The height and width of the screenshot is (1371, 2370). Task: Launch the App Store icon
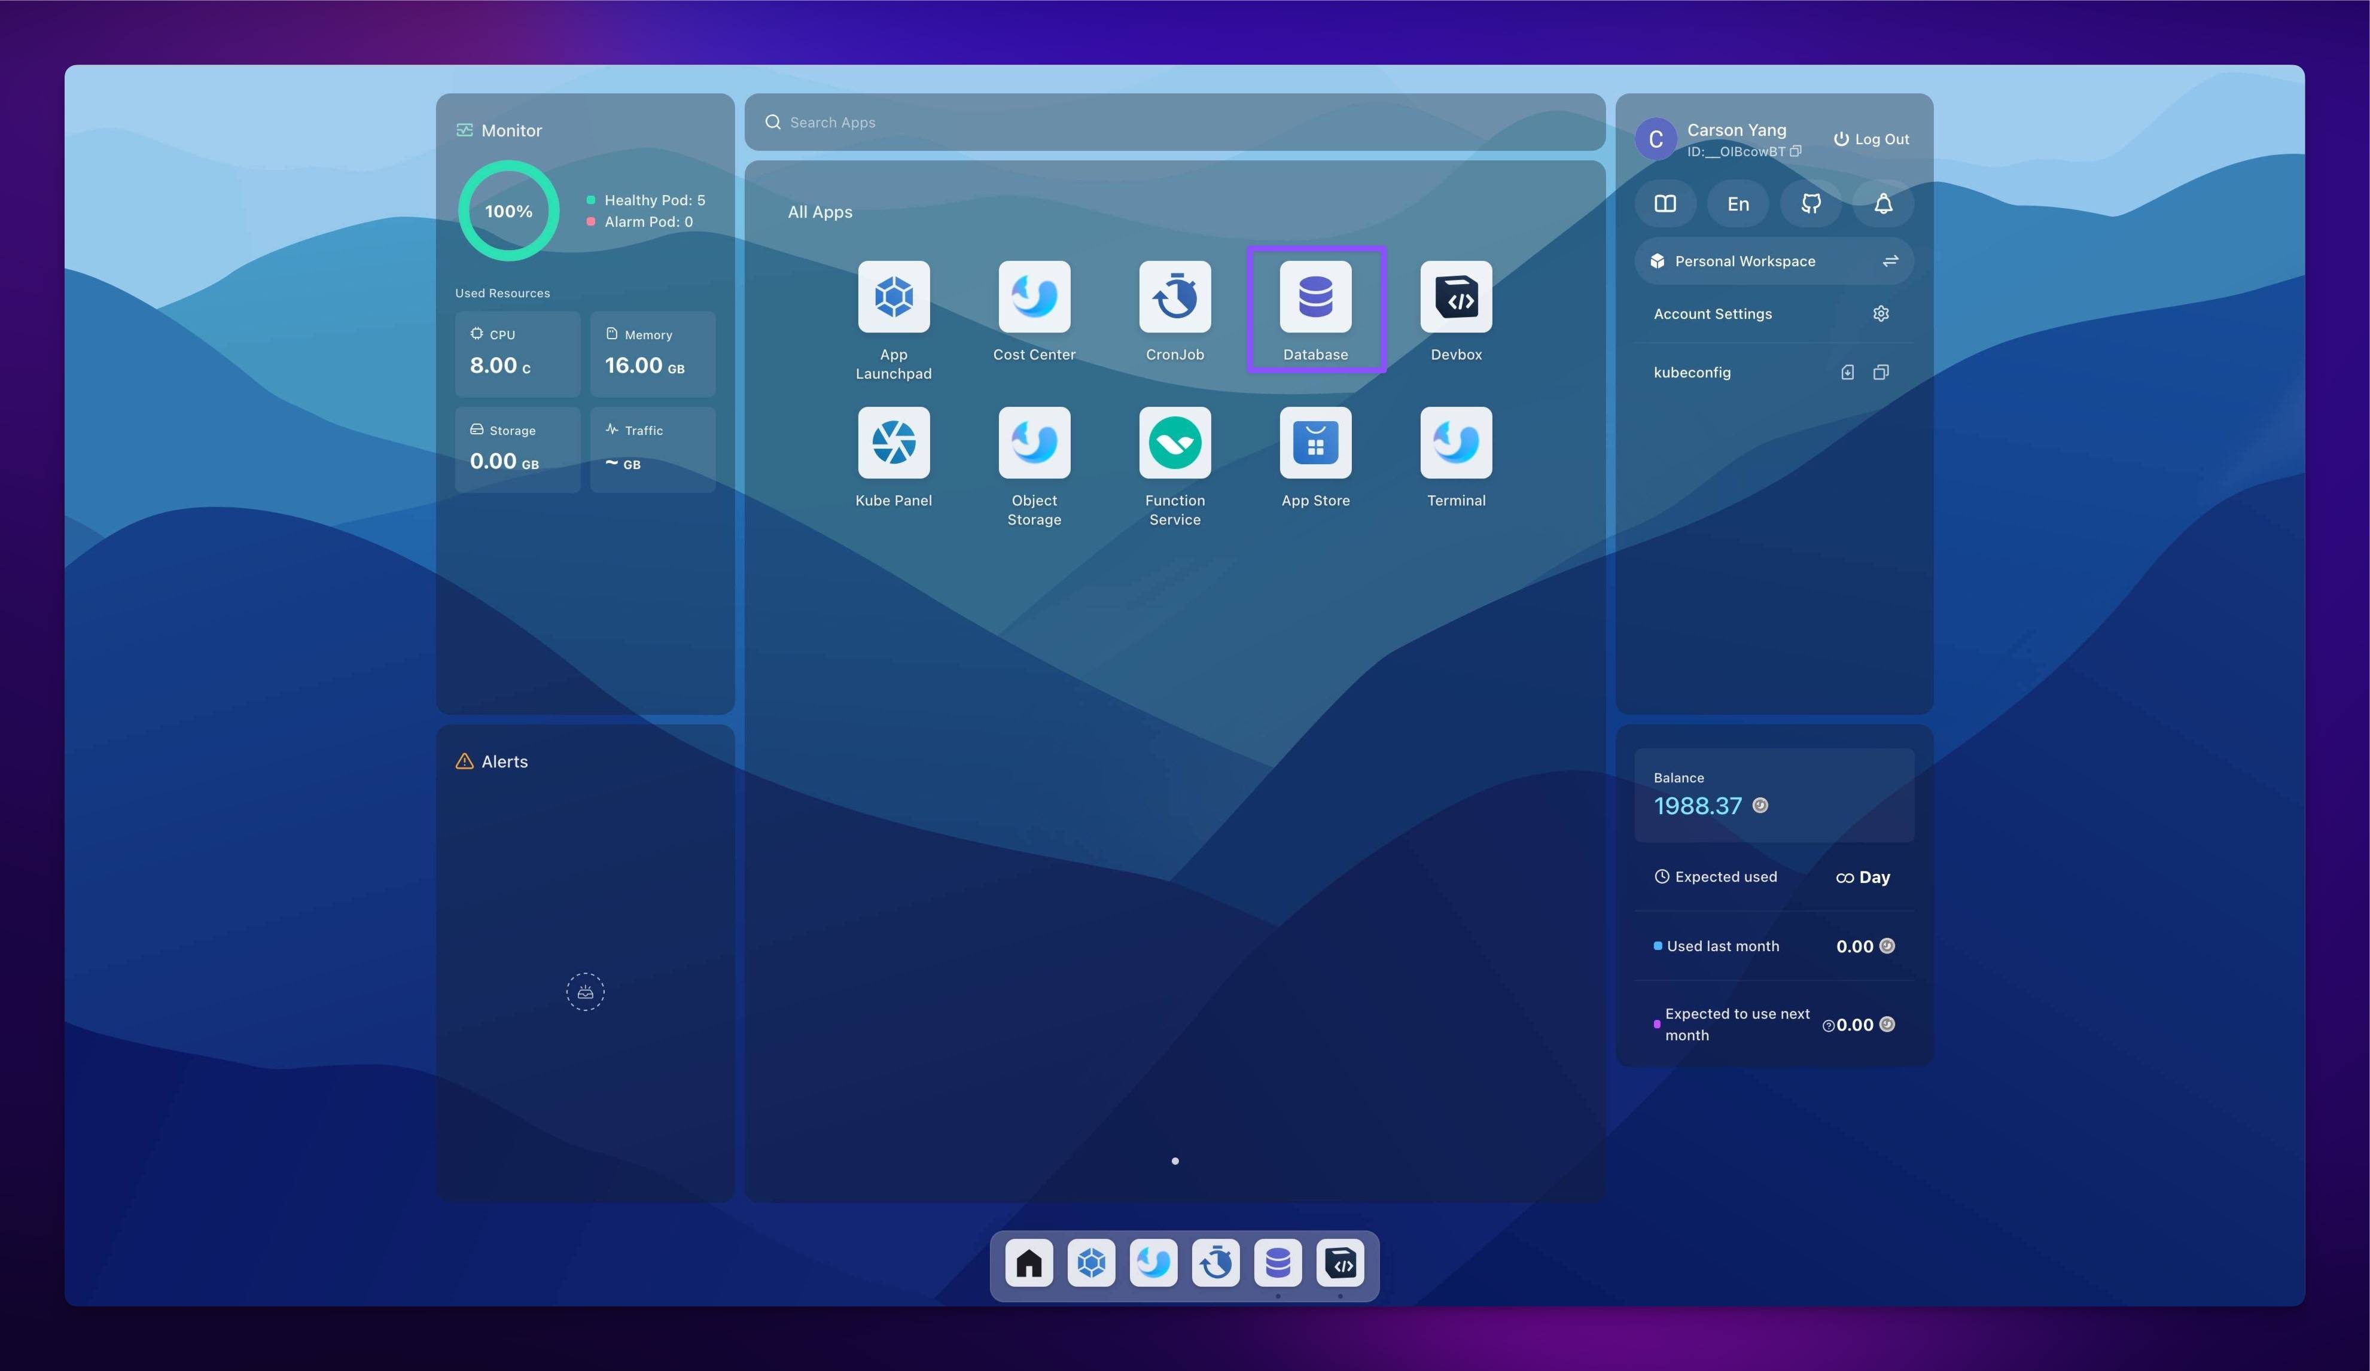click(1315, 443)
